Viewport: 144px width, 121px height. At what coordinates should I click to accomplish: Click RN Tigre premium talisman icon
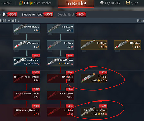pos(94,41)
